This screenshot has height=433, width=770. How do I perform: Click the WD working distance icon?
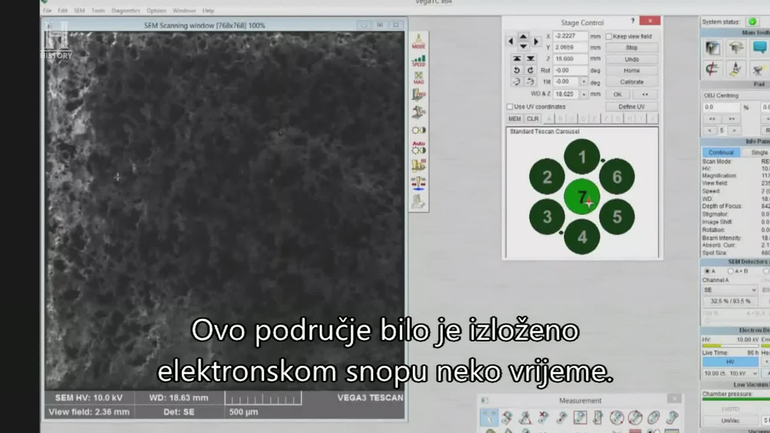[418, 95]
